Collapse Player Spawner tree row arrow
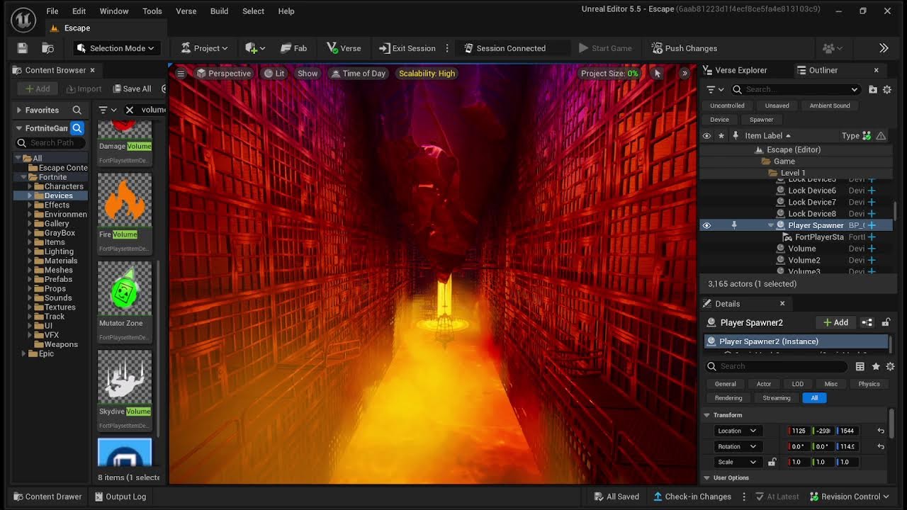Viewport: 907px width, 510px height. 771,225
